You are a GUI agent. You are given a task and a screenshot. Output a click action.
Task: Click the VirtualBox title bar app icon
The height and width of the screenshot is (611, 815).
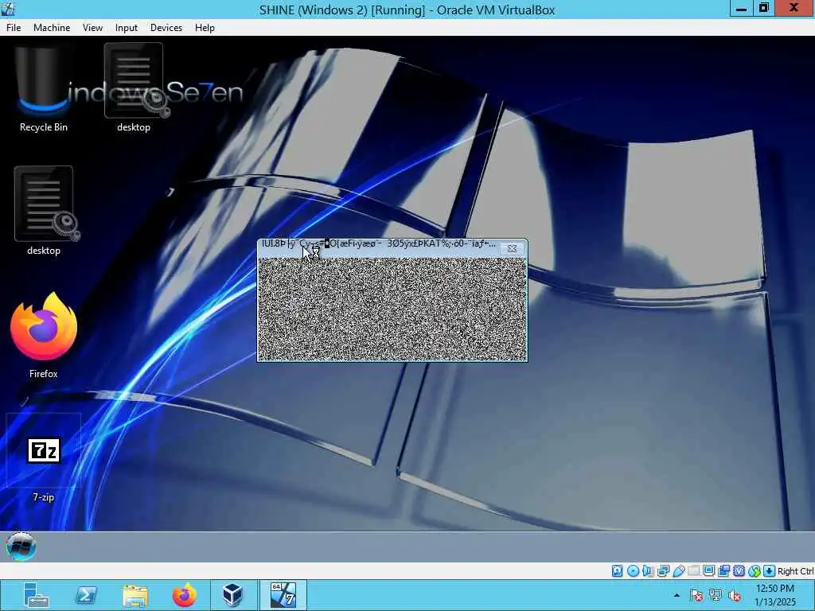(8, 9)
